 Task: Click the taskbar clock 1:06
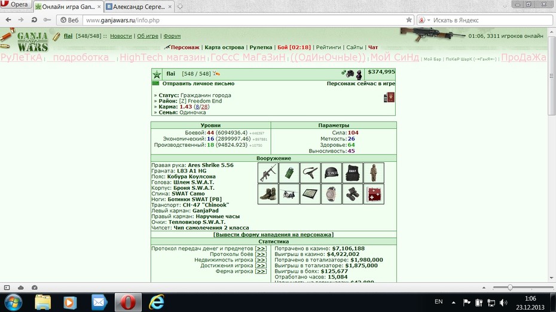pos(530,298)
